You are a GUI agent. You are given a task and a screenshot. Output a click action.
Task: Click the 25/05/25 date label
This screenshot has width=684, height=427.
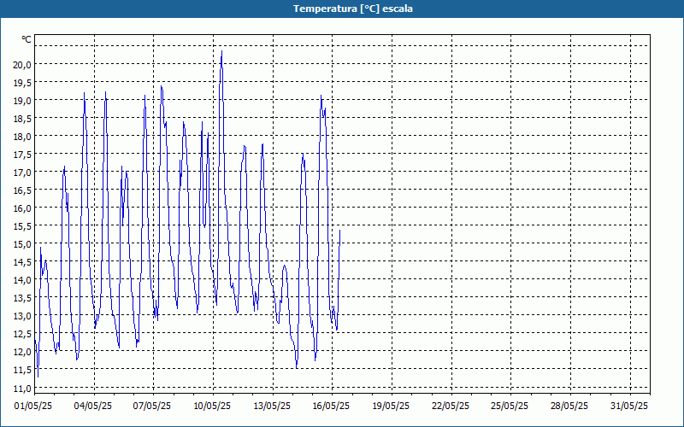pos(510,407)
